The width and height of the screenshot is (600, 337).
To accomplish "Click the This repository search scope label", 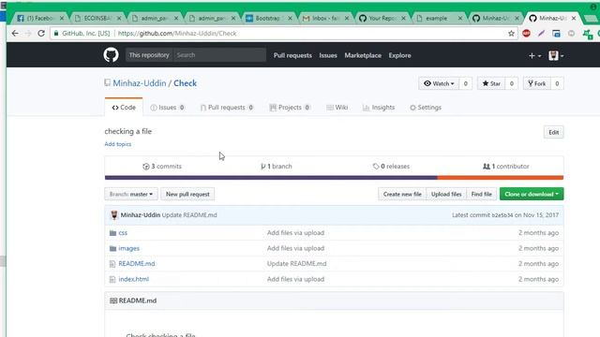I will [x=149, y=55].
